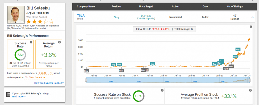Select the leftmost Hold marker at chart start
259x105 pixels.
point(86,70)
